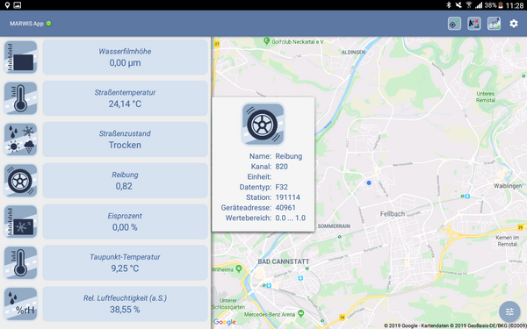Tap the Reibung tire icon in sidebar

coord(20,181)
